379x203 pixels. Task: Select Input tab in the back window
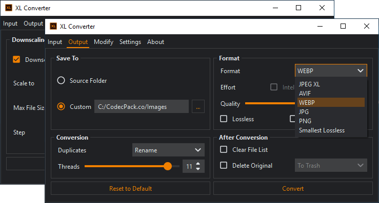pyautogui.click(x=10, y=24)
